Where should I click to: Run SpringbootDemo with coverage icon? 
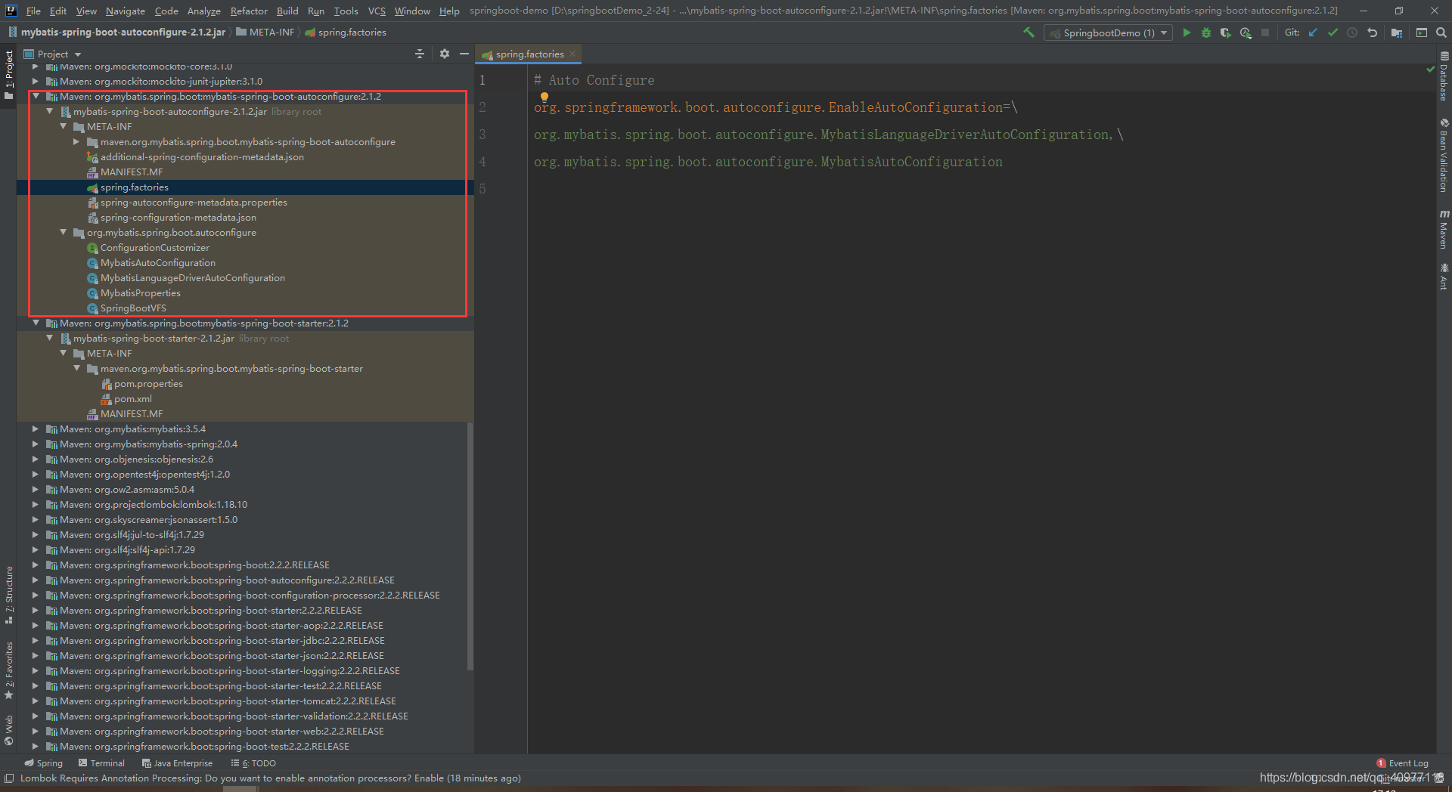click(x=1226, y=32)
